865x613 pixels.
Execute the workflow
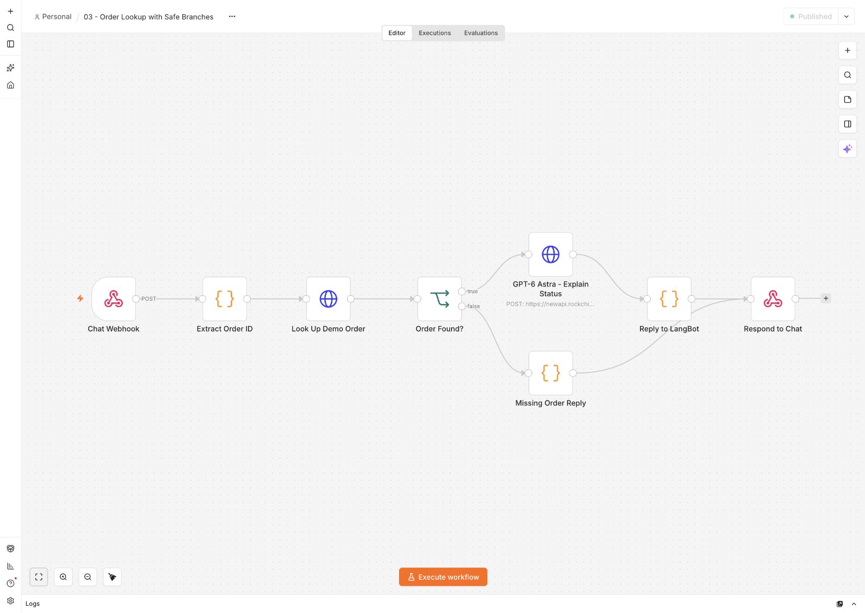point(443,577)
